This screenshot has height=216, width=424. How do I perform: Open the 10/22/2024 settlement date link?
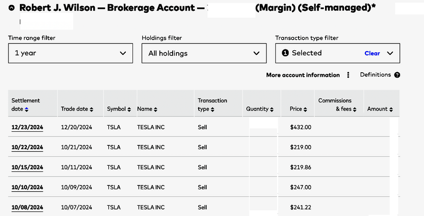click(27, 147)
